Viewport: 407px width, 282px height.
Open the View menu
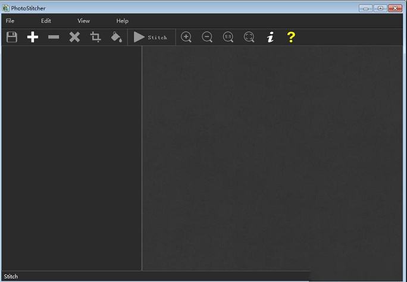coord(83,21)
